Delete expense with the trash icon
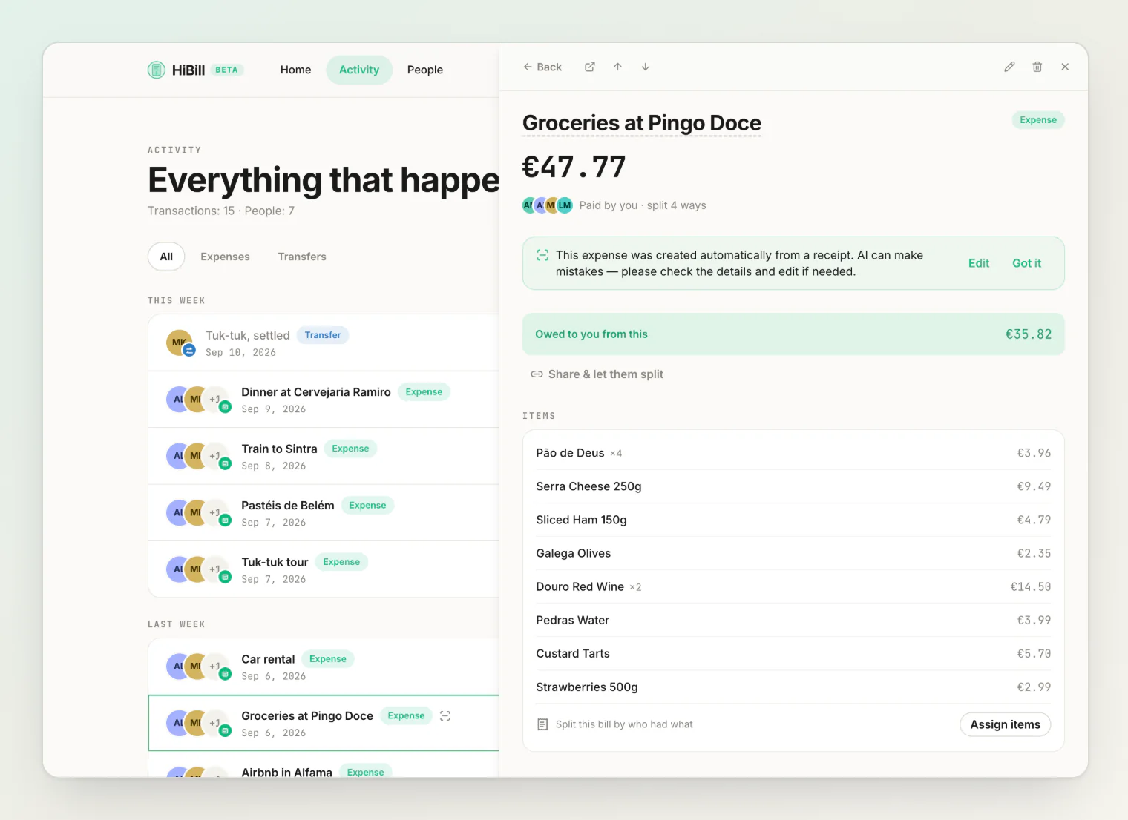1128x820 pixels. tap(1037, 67)
